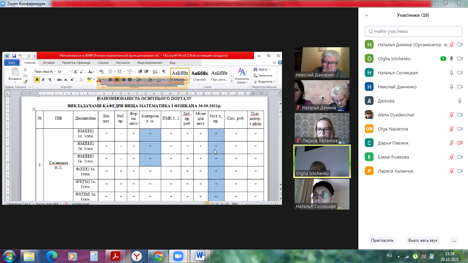Image resolution: width=468 pixels, height=263 pixels.
Task: Open the font size dropdown showing 14
Action: (70, 72)
